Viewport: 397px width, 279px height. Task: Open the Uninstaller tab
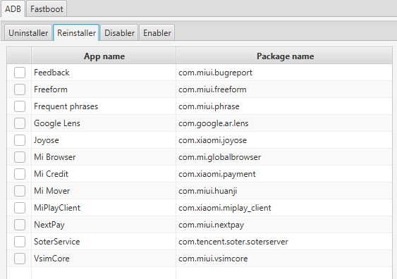click(x=28, y=33)
